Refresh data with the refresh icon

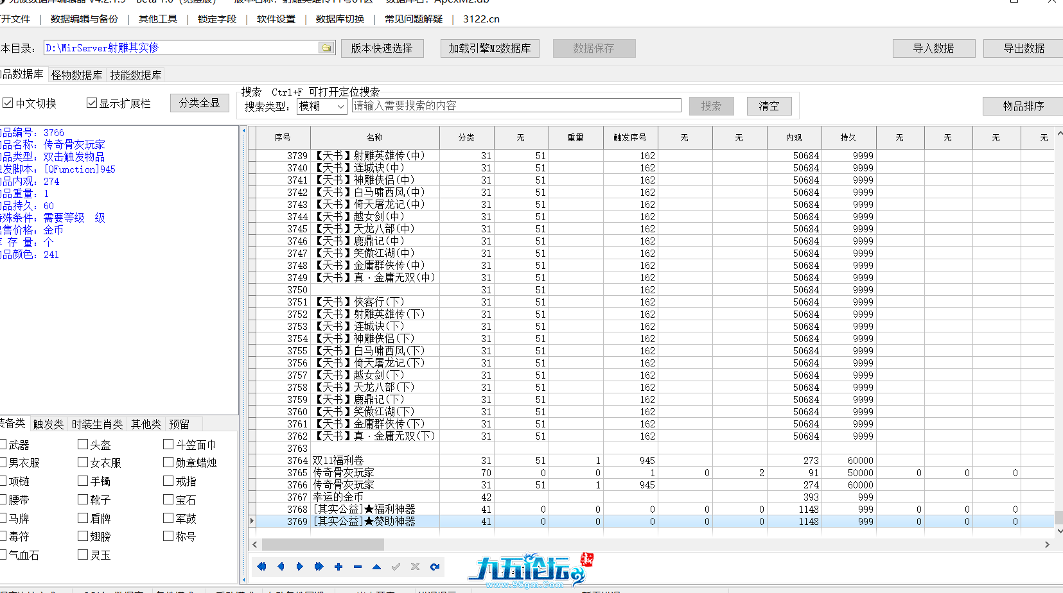[435, 567]
